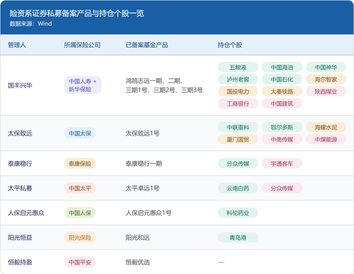The height and width of the screenshot is (274, 354).
Task: Click the 青岛港 stock tag
Action: click(x=238, y=237)
